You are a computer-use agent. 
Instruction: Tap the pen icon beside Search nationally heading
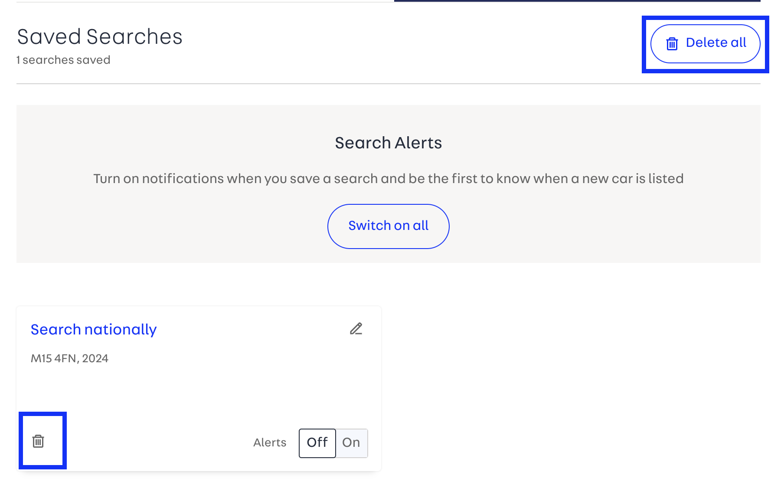click(356, 329)
